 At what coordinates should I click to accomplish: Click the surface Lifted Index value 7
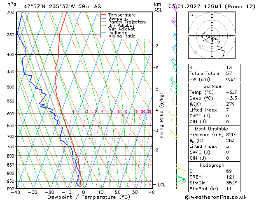coord(227,110)
